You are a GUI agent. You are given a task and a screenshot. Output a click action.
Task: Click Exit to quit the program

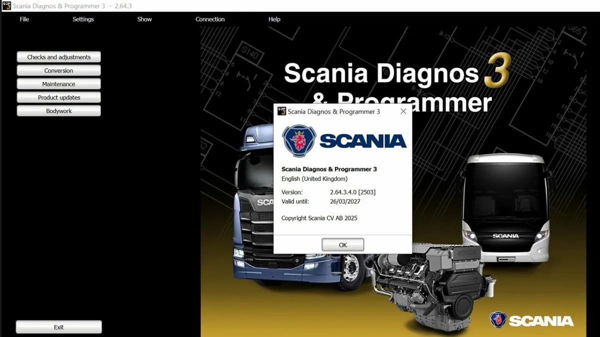pyautogui.click(x=58, y=326)
